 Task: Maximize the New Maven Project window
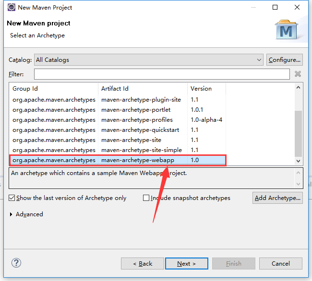point(275,7)
